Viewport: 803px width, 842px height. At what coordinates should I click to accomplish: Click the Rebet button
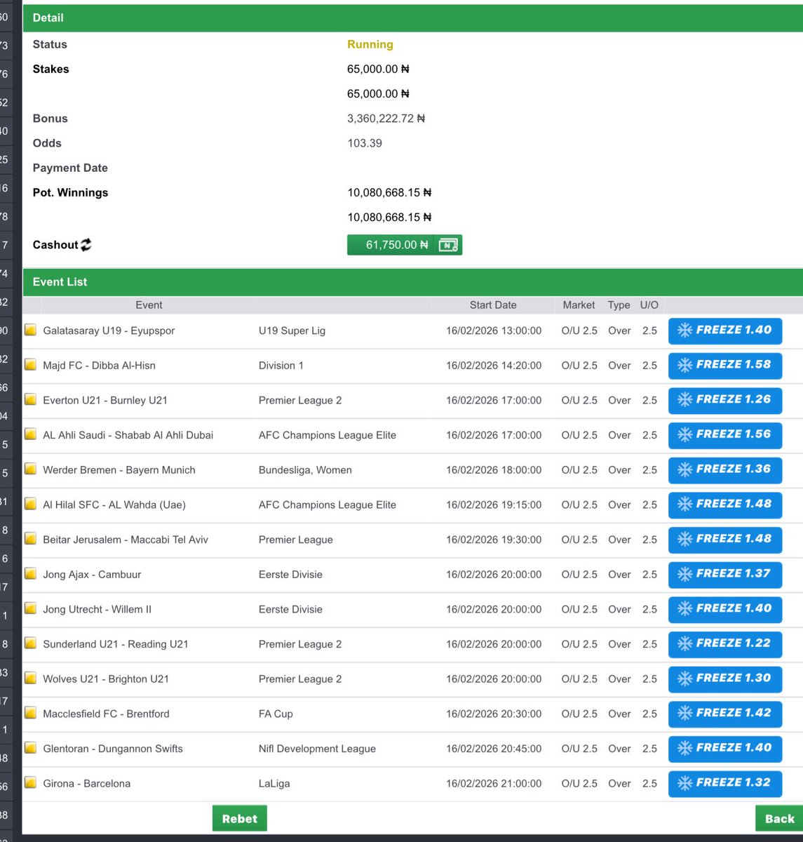240,818
